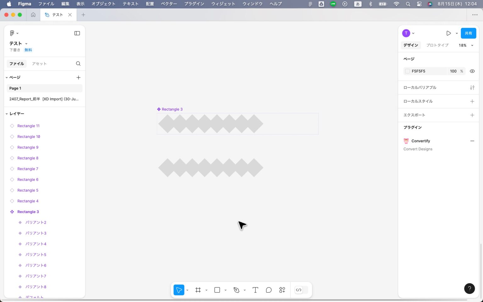Image resolution: width=483 pixels, height=302 pixels.
Task: Open the Frame tool
Action: tap(198, 290)
